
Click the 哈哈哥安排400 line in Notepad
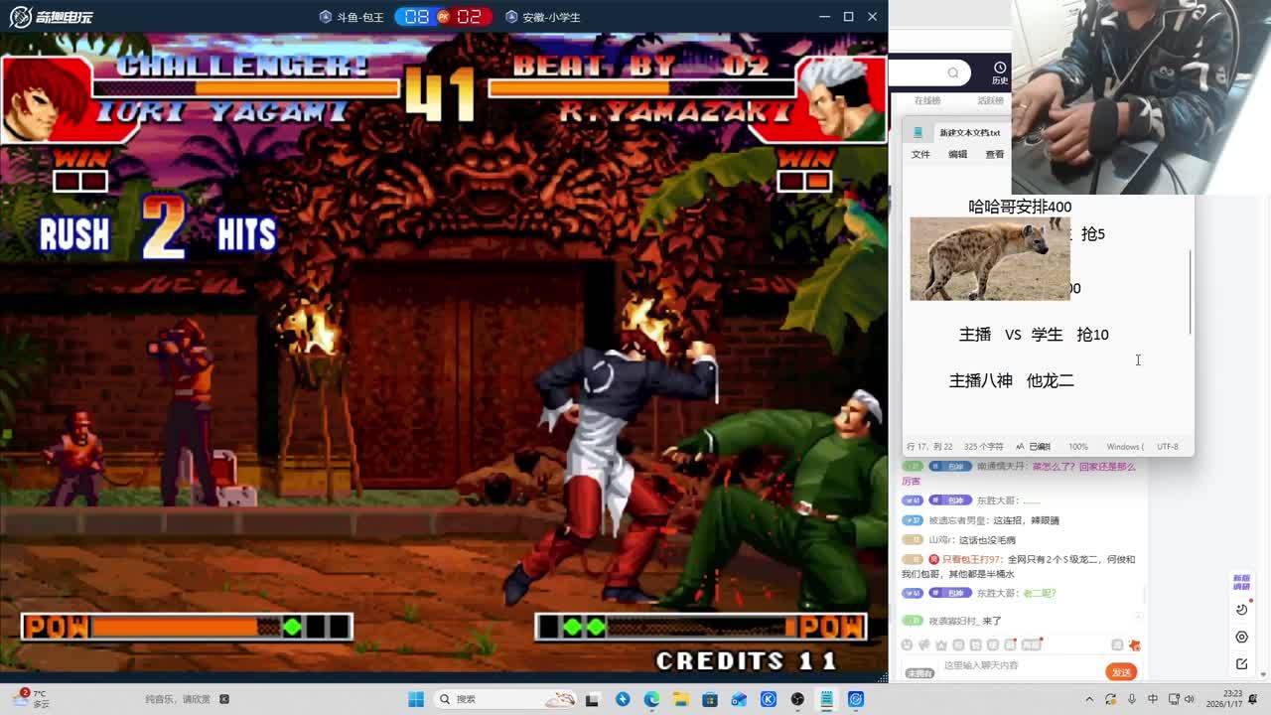1020,207
